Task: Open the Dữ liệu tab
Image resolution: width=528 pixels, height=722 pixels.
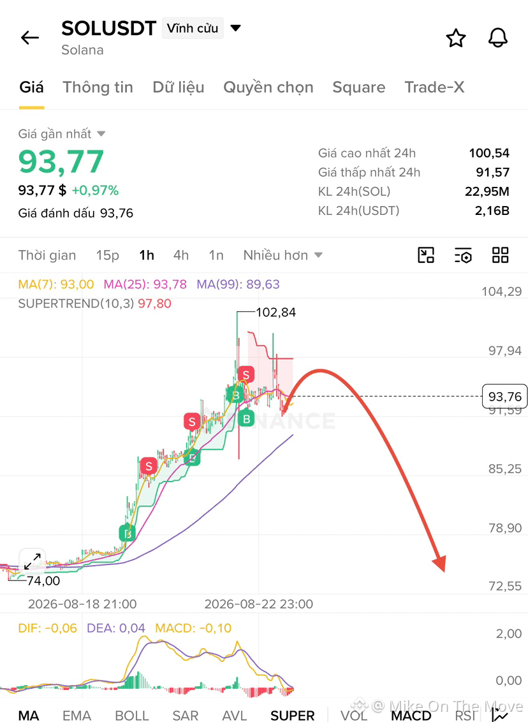Action: click(x=178, y=87)
